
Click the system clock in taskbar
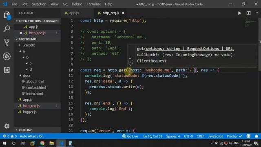[x=246, y=143]
